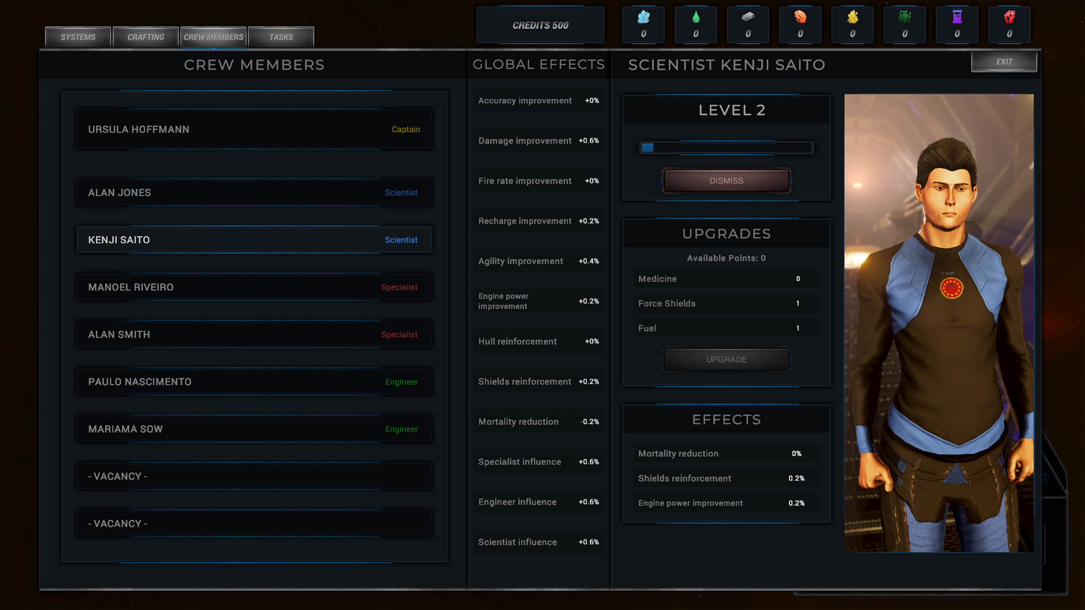Viewport: 1085px width, 610px height.
Task: Select captain Ursula Hoffmann
Action: [254, 129]
